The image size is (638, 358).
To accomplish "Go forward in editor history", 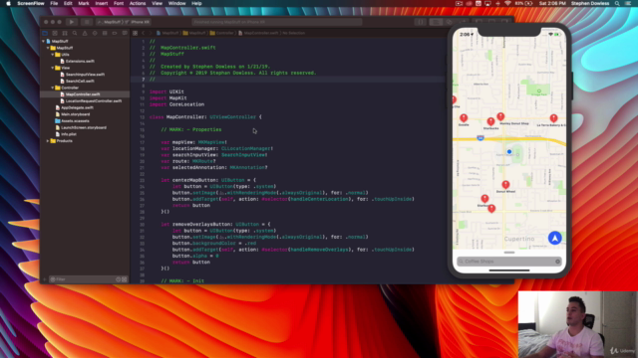I will (151, 33).
